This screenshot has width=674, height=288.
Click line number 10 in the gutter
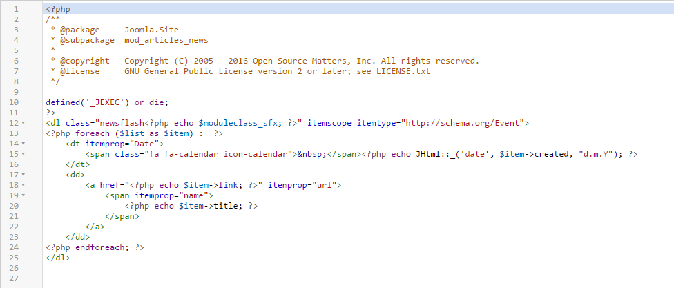coord(14,102)
